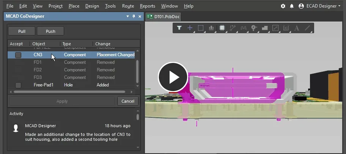Select the Place Via tool
This screenshot has width=346, height=154.
pos(254,28)
